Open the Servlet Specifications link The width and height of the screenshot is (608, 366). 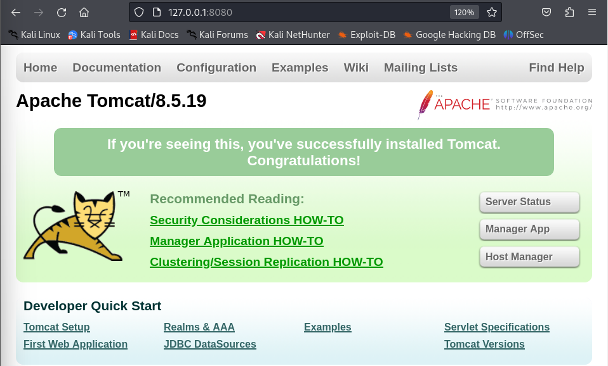point(497,327)
